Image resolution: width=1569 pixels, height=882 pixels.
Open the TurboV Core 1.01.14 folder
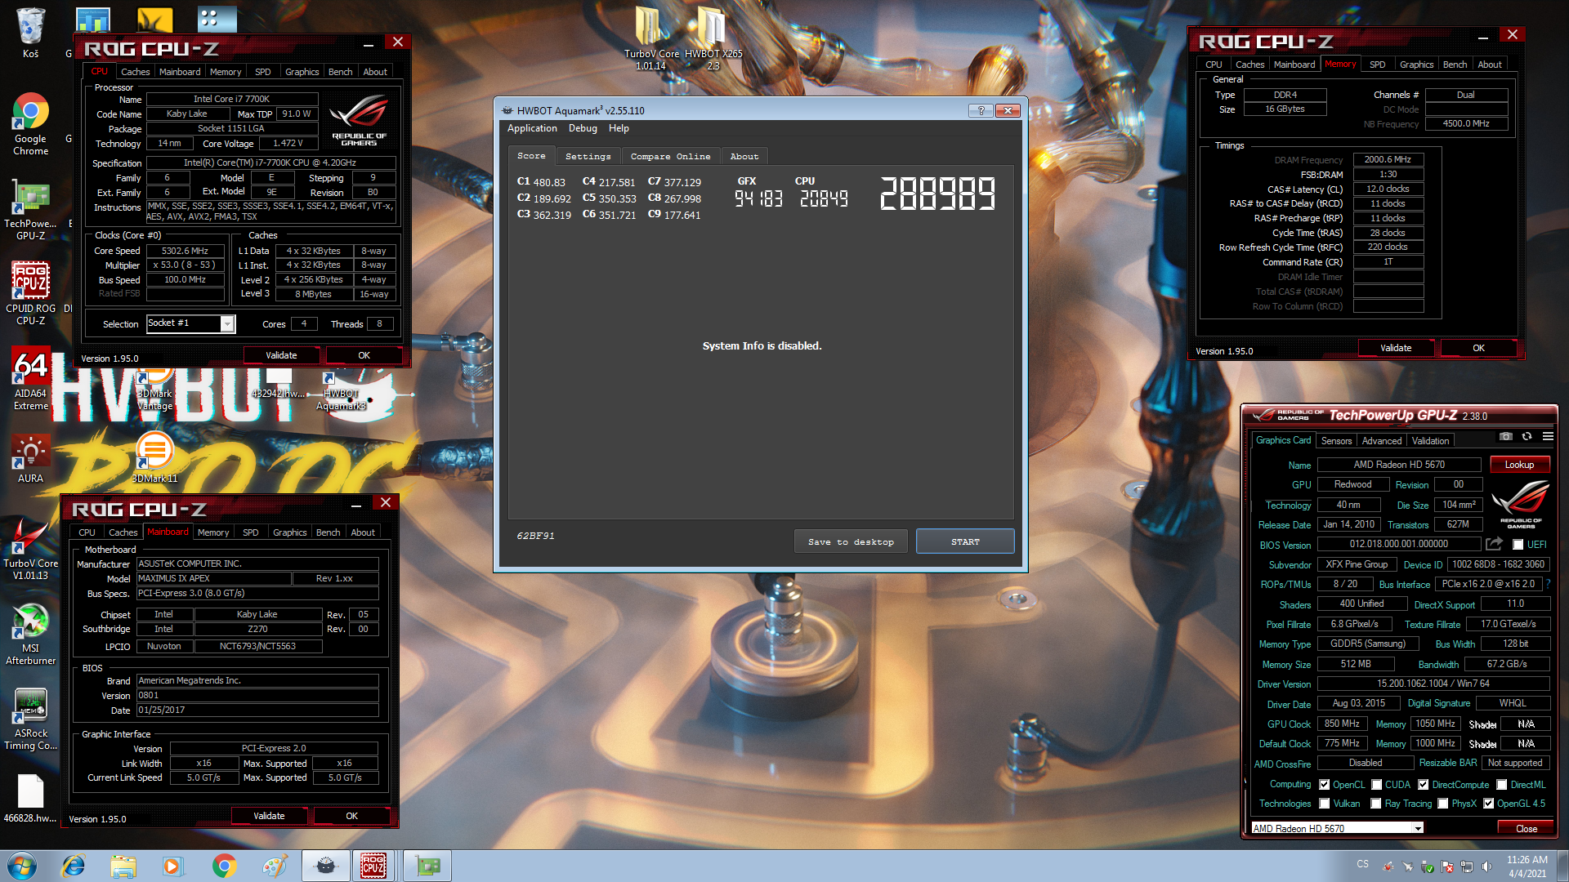650,38
